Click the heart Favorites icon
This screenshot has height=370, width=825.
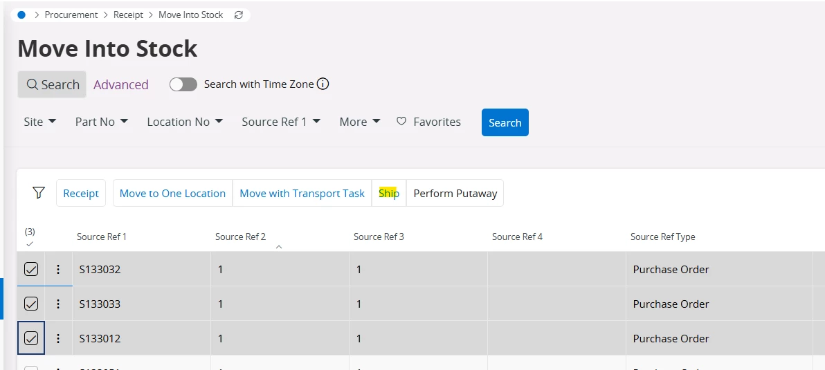coord(401,122)
